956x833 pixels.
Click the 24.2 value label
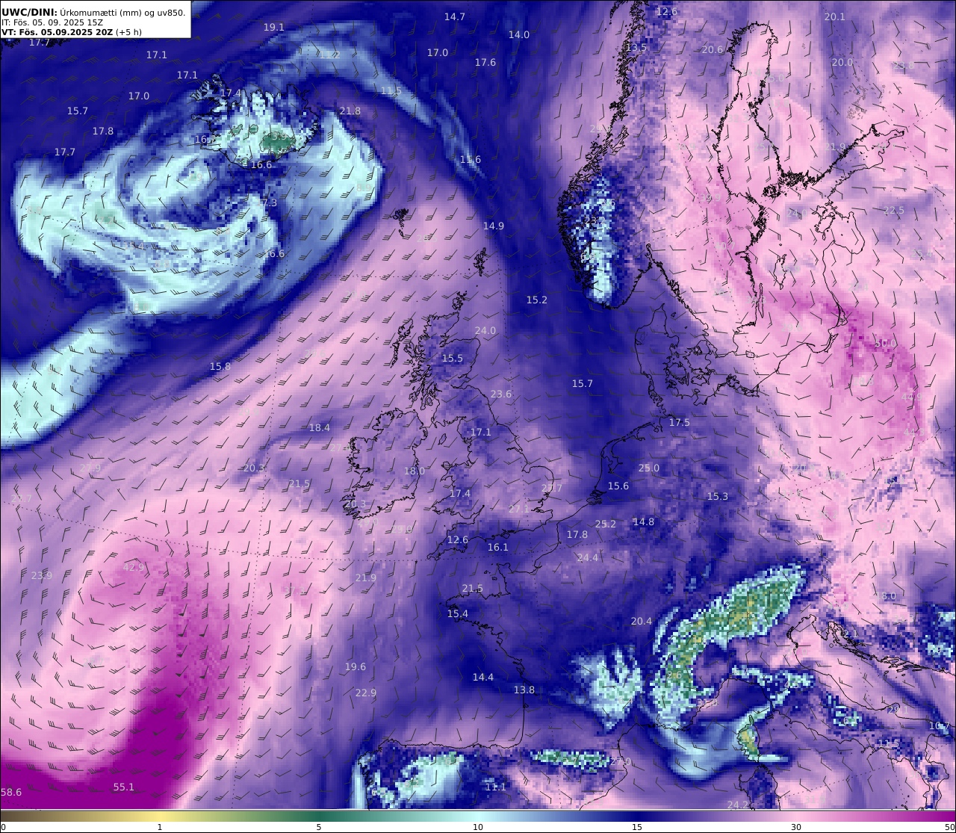click(738, 805)
